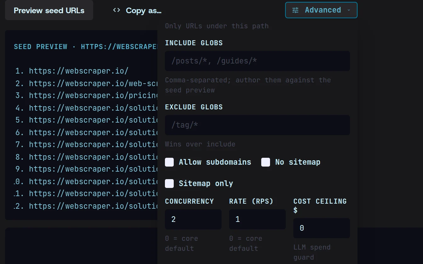Focus the Include Globs input field

pyautogui.click(x=257, y=61)
